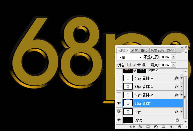
Task: Click the fx icon on 68ps 副本 3 layer
Action: [176, 86]
